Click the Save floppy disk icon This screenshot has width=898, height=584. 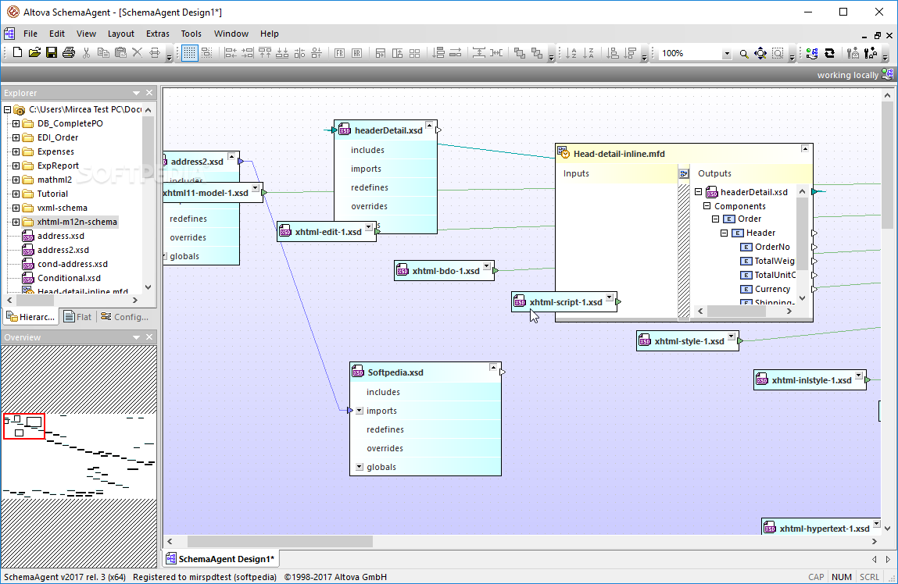coord(52,53)
